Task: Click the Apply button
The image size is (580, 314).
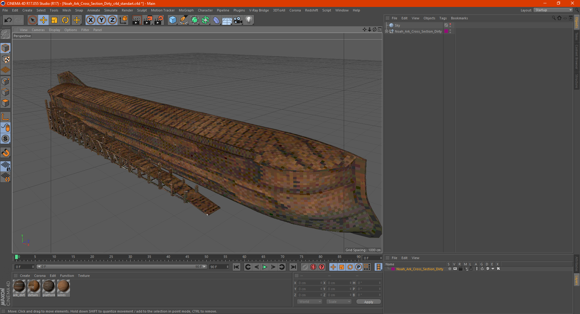Action: pyautogui.click(x=369, y=302)
